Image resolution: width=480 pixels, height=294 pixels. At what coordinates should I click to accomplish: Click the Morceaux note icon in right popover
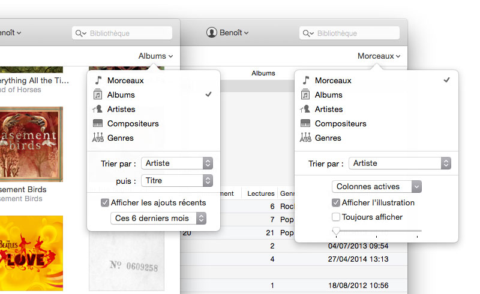[306, 80]
